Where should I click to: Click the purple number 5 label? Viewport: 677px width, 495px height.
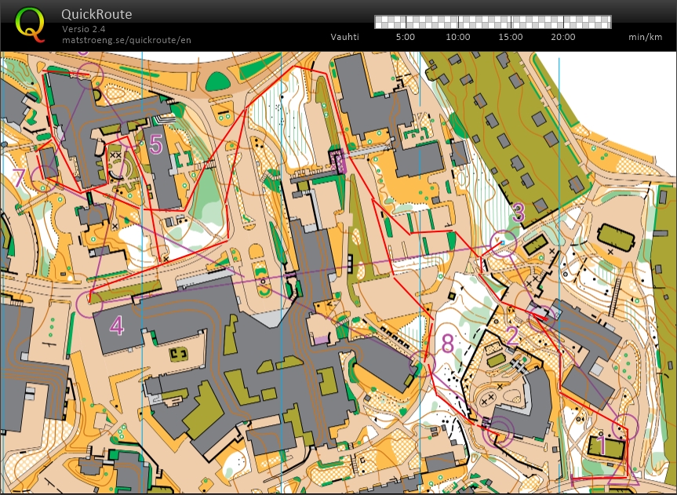click(156, 144)
